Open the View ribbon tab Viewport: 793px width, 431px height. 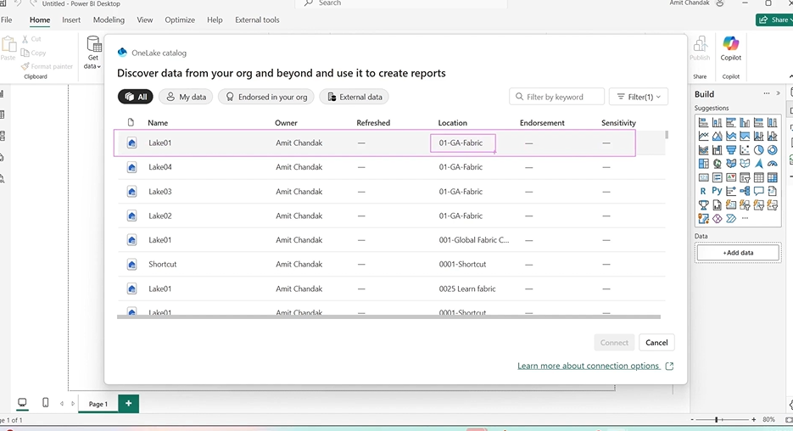(145, 20)
